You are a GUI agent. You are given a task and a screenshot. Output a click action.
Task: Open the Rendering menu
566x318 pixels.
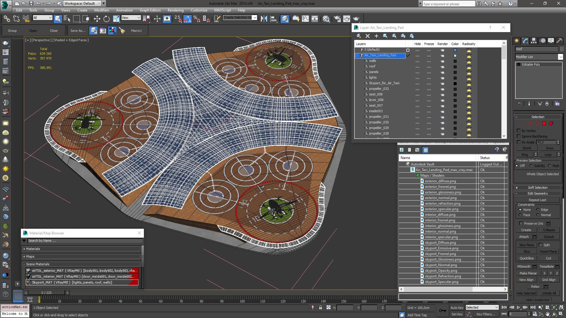coord(175,10)
